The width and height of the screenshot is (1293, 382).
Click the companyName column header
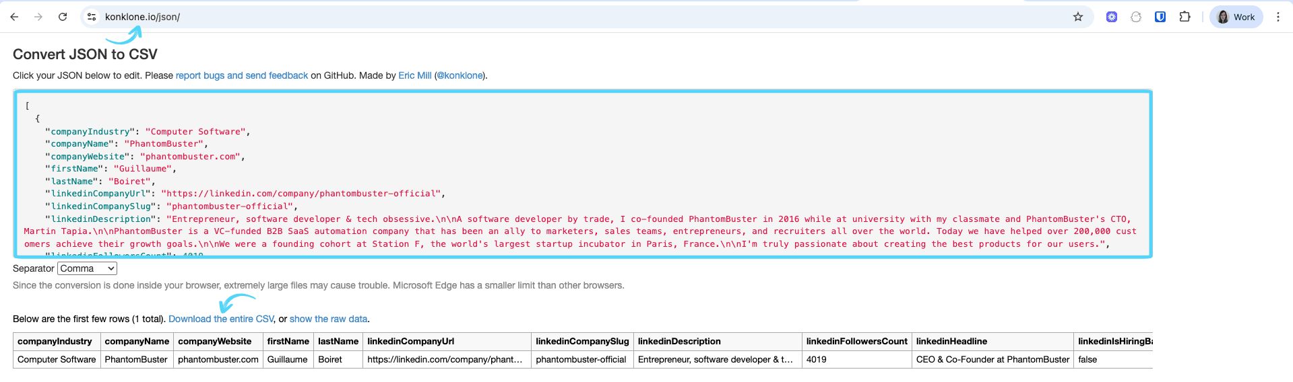tap(137, 342)
